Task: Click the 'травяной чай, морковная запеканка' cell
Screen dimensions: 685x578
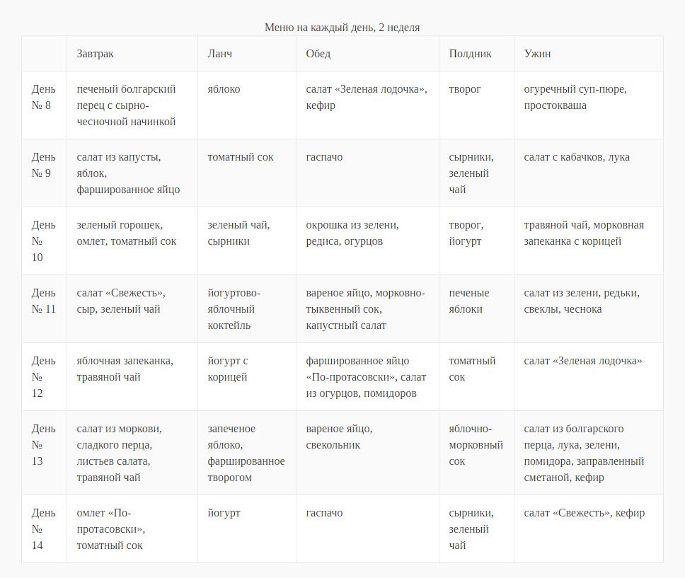Action: coord(589,241)
